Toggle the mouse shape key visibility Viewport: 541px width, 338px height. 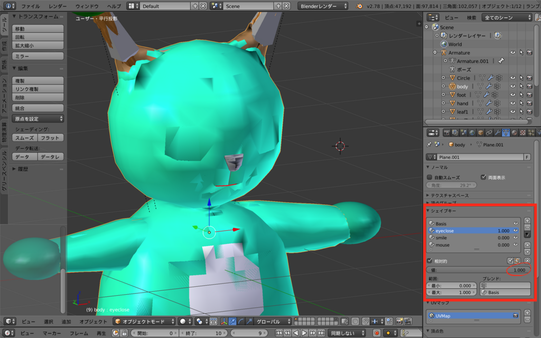[516, 245]
